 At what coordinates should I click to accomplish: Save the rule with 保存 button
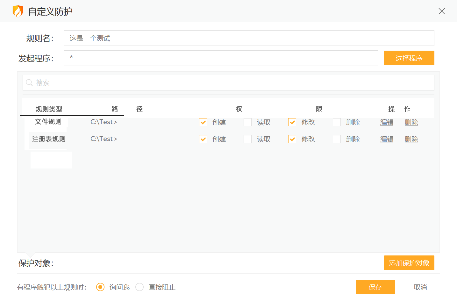pos(375,287)
